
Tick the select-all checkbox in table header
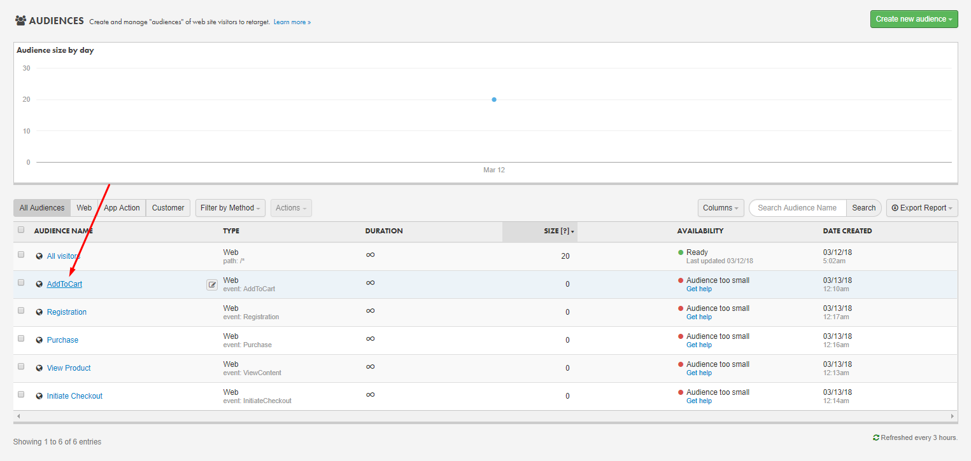tap(21, 230)
